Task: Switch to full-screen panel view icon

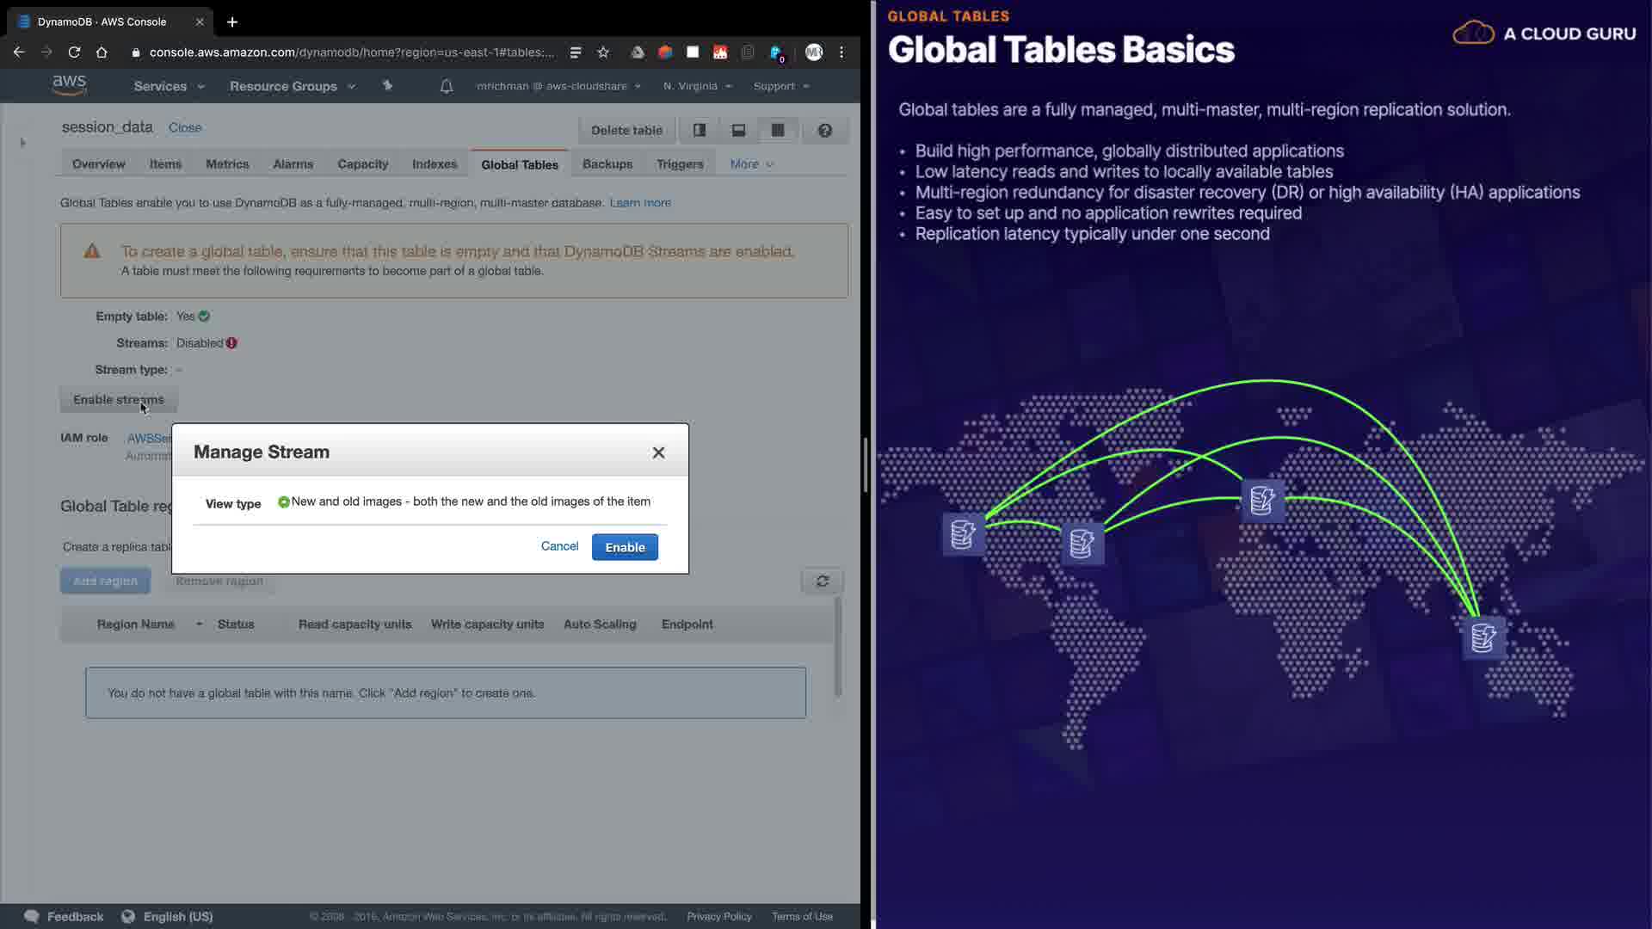Action: (778, 130)
